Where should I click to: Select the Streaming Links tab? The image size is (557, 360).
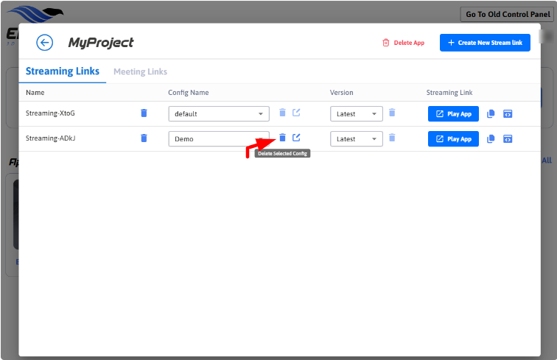pyautogui.click(x=62, y=71)
